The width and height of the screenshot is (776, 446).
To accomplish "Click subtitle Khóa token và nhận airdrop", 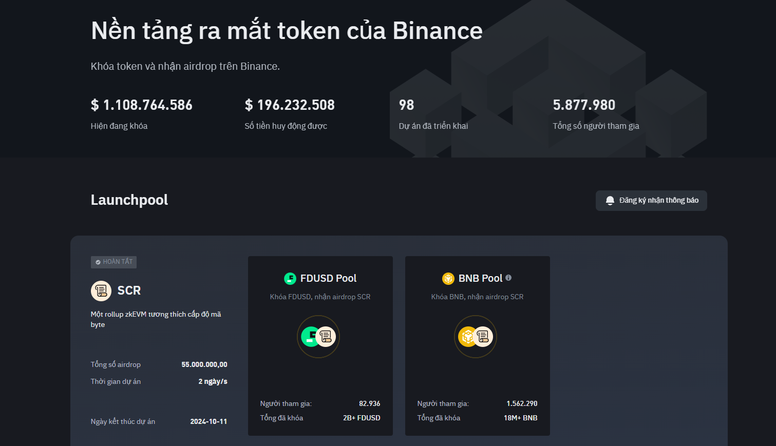I will pyautogui.click(x=185, y=66).
